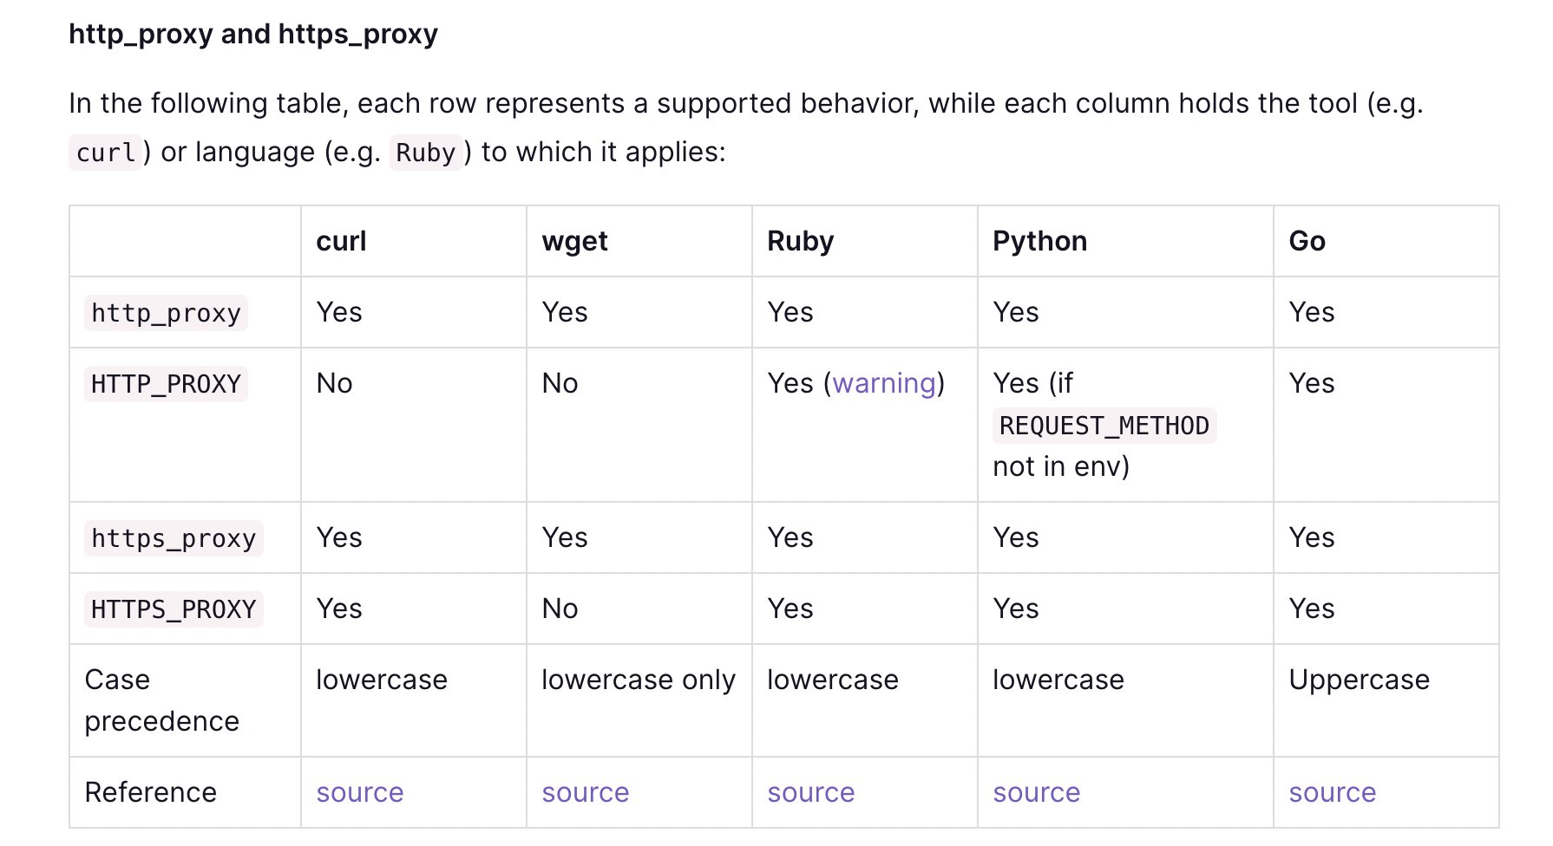
Task: Open Python's source reference link
Action: (1036, 792)
